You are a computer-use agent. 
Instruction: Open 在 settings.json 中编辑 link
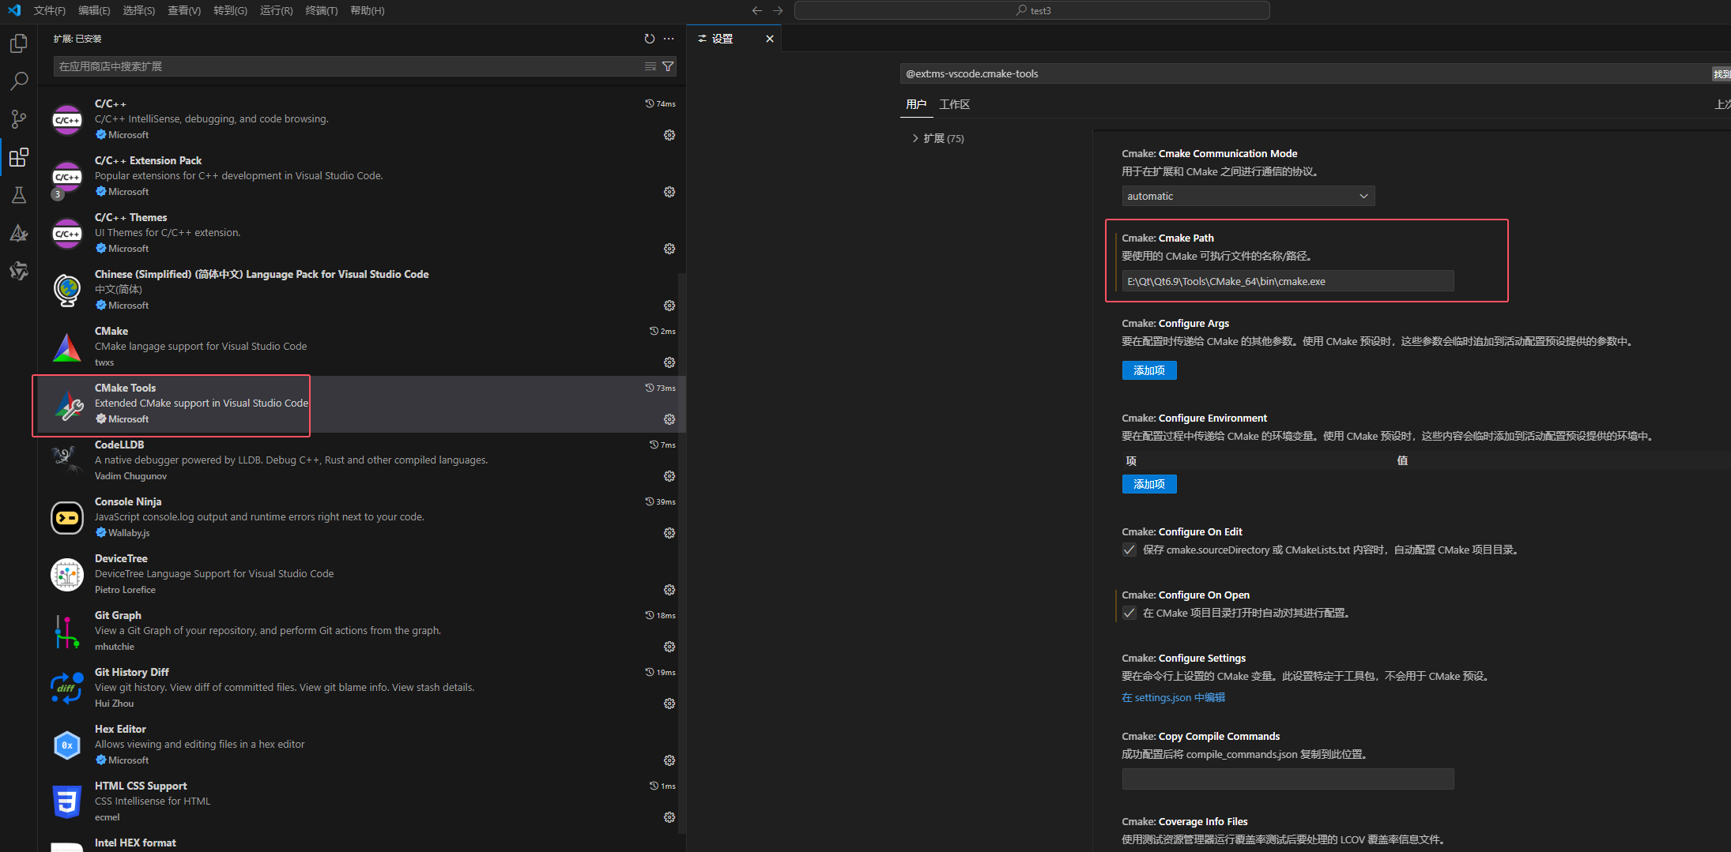click(1173, 697)
